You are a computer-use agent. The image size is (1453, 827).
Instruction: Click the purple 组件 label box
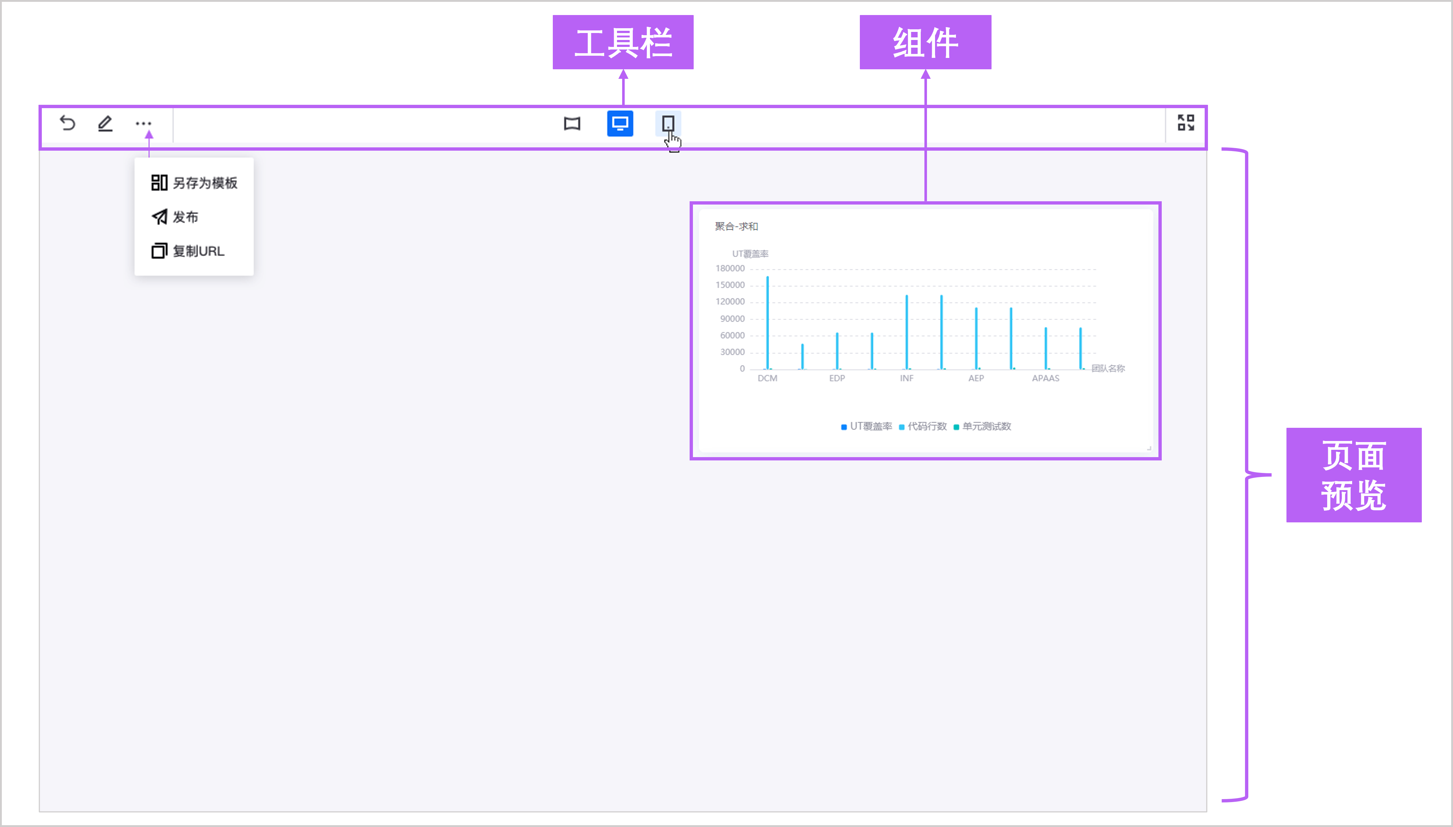click(x=924, y=43)
